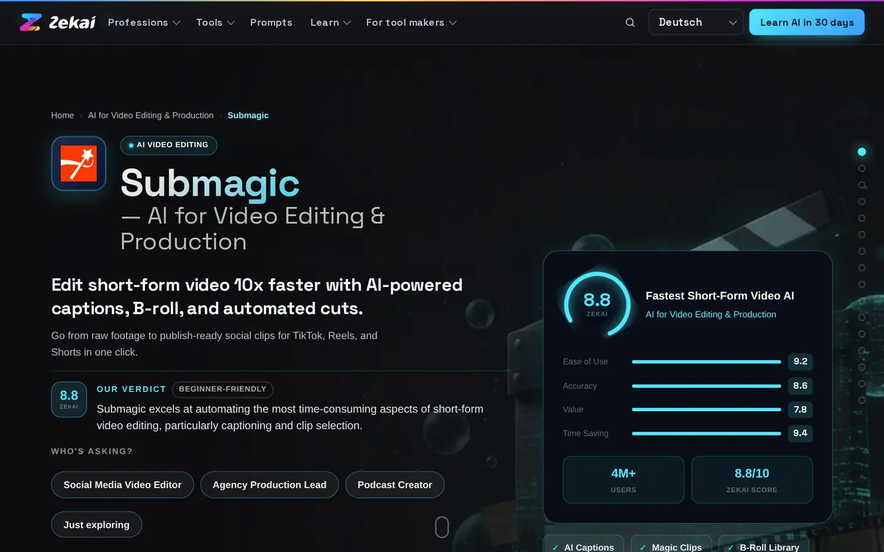Click the 8.8 verdict score badge

point(69,399)
